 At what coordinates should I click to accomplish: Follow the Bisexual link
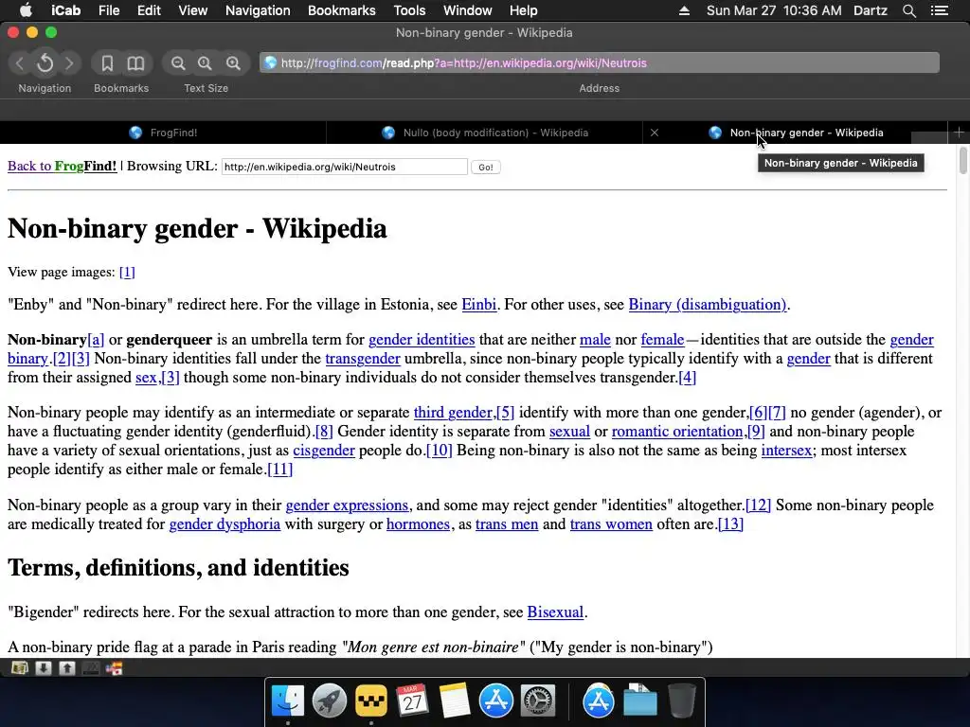[x=555, y=612]
